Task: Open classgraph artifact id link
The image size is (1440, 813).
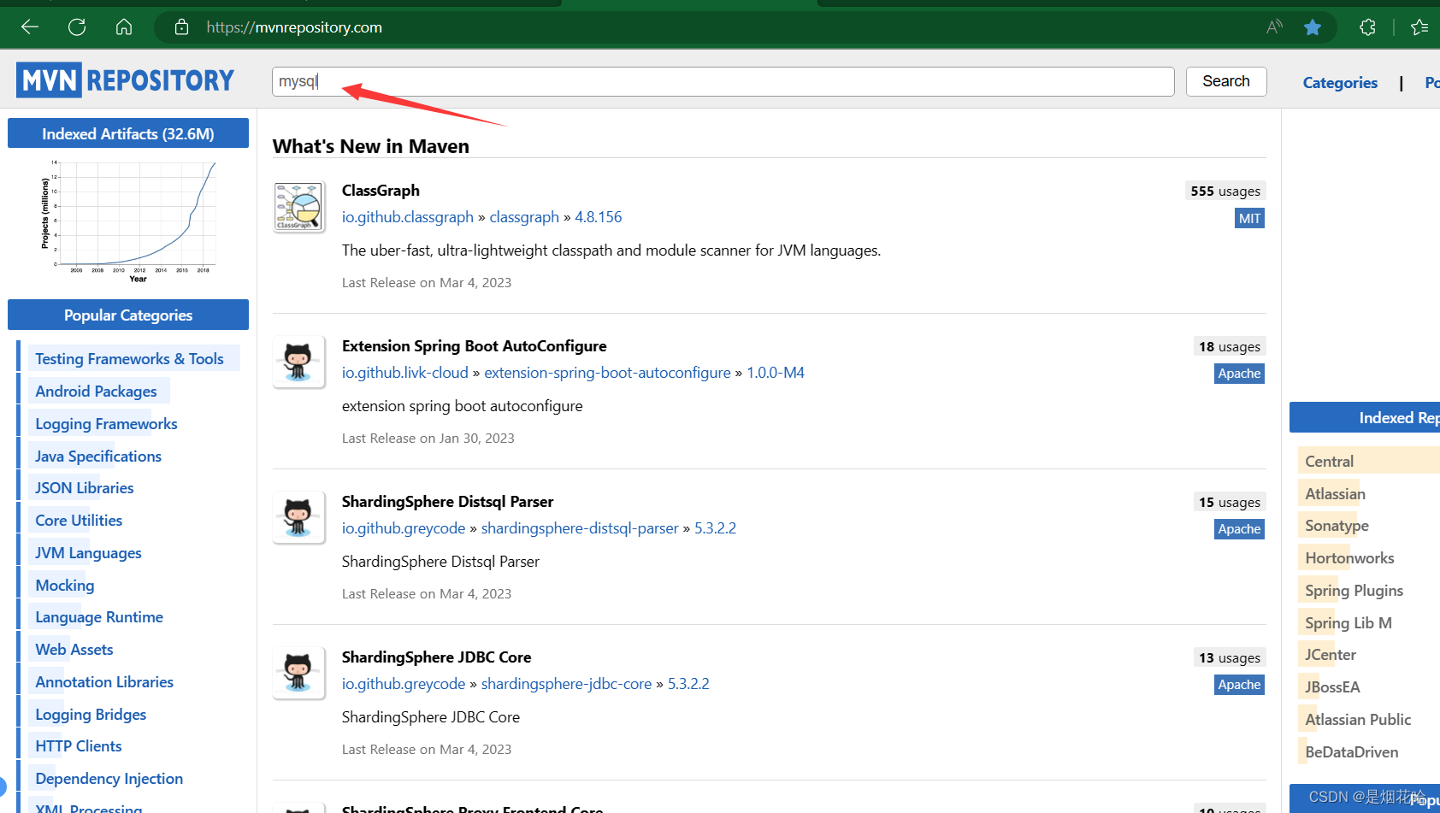Action: pos(524,217)
